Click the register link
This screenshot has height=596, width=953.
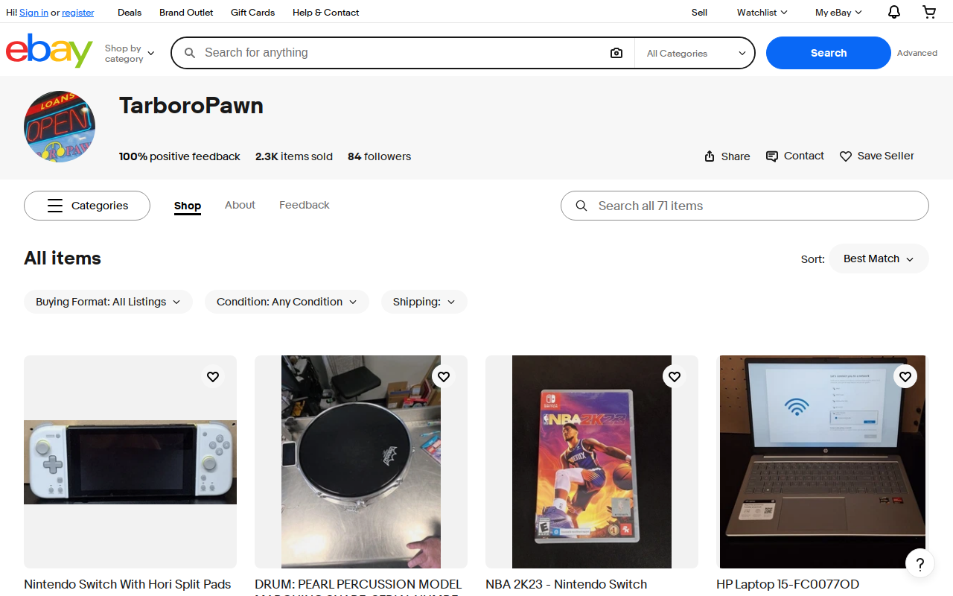pos(78,13)
